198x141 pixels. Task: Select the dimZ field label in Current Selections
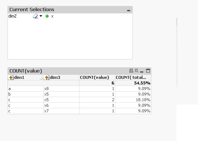coord(12,16)
